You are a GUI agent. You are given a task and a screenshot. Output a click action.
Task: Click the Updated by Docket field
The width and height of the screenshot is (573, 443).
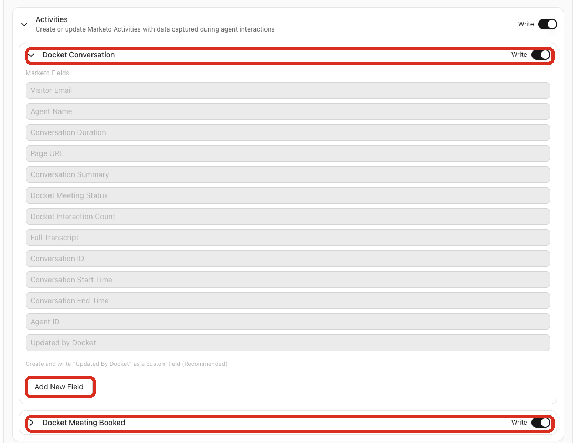pos(288,343)
